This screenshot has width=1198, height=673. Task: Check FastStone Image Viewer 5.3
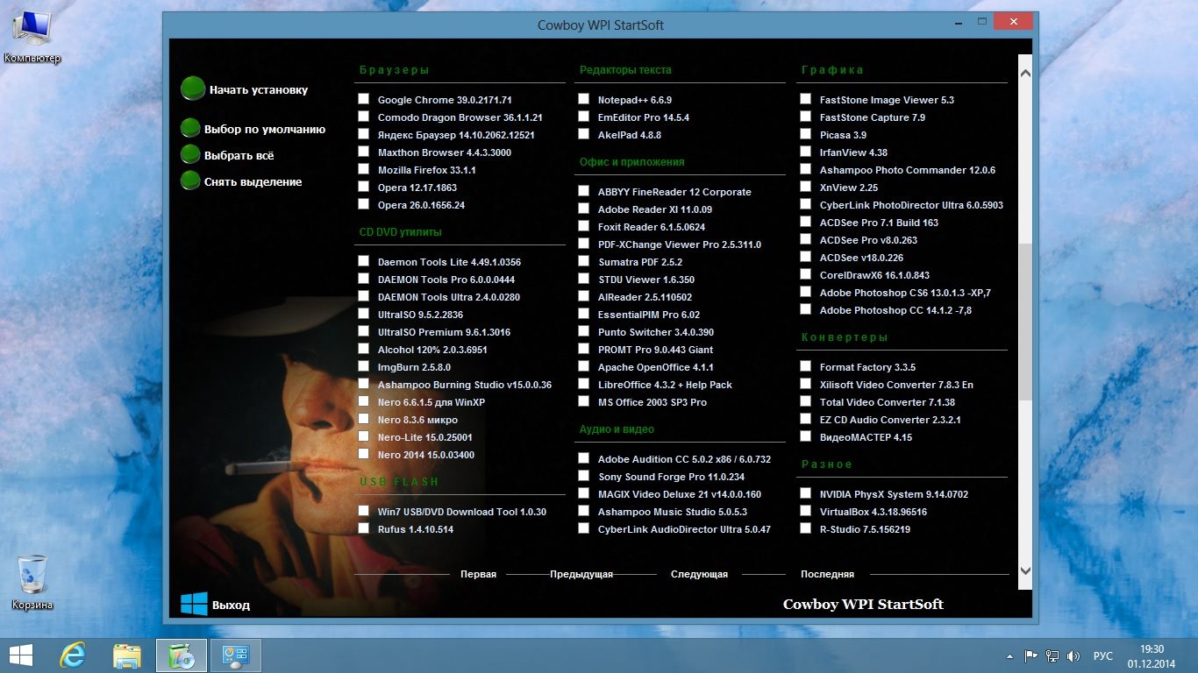click(806, 99)
